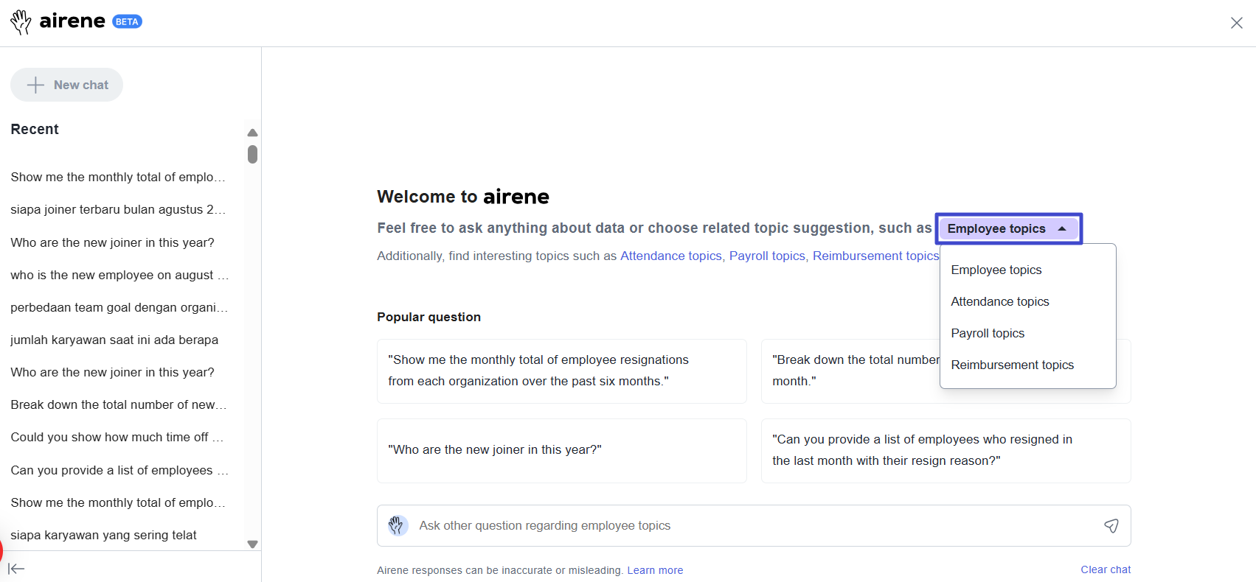1256x582 pixels.
Task: Open the Payroll topics link in the subtitle
Action: (766, 256)
